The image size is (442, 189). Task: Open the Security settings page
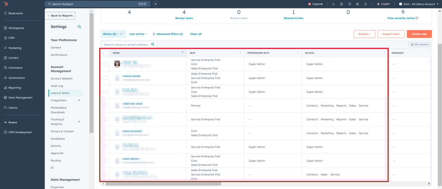(56, 146)
